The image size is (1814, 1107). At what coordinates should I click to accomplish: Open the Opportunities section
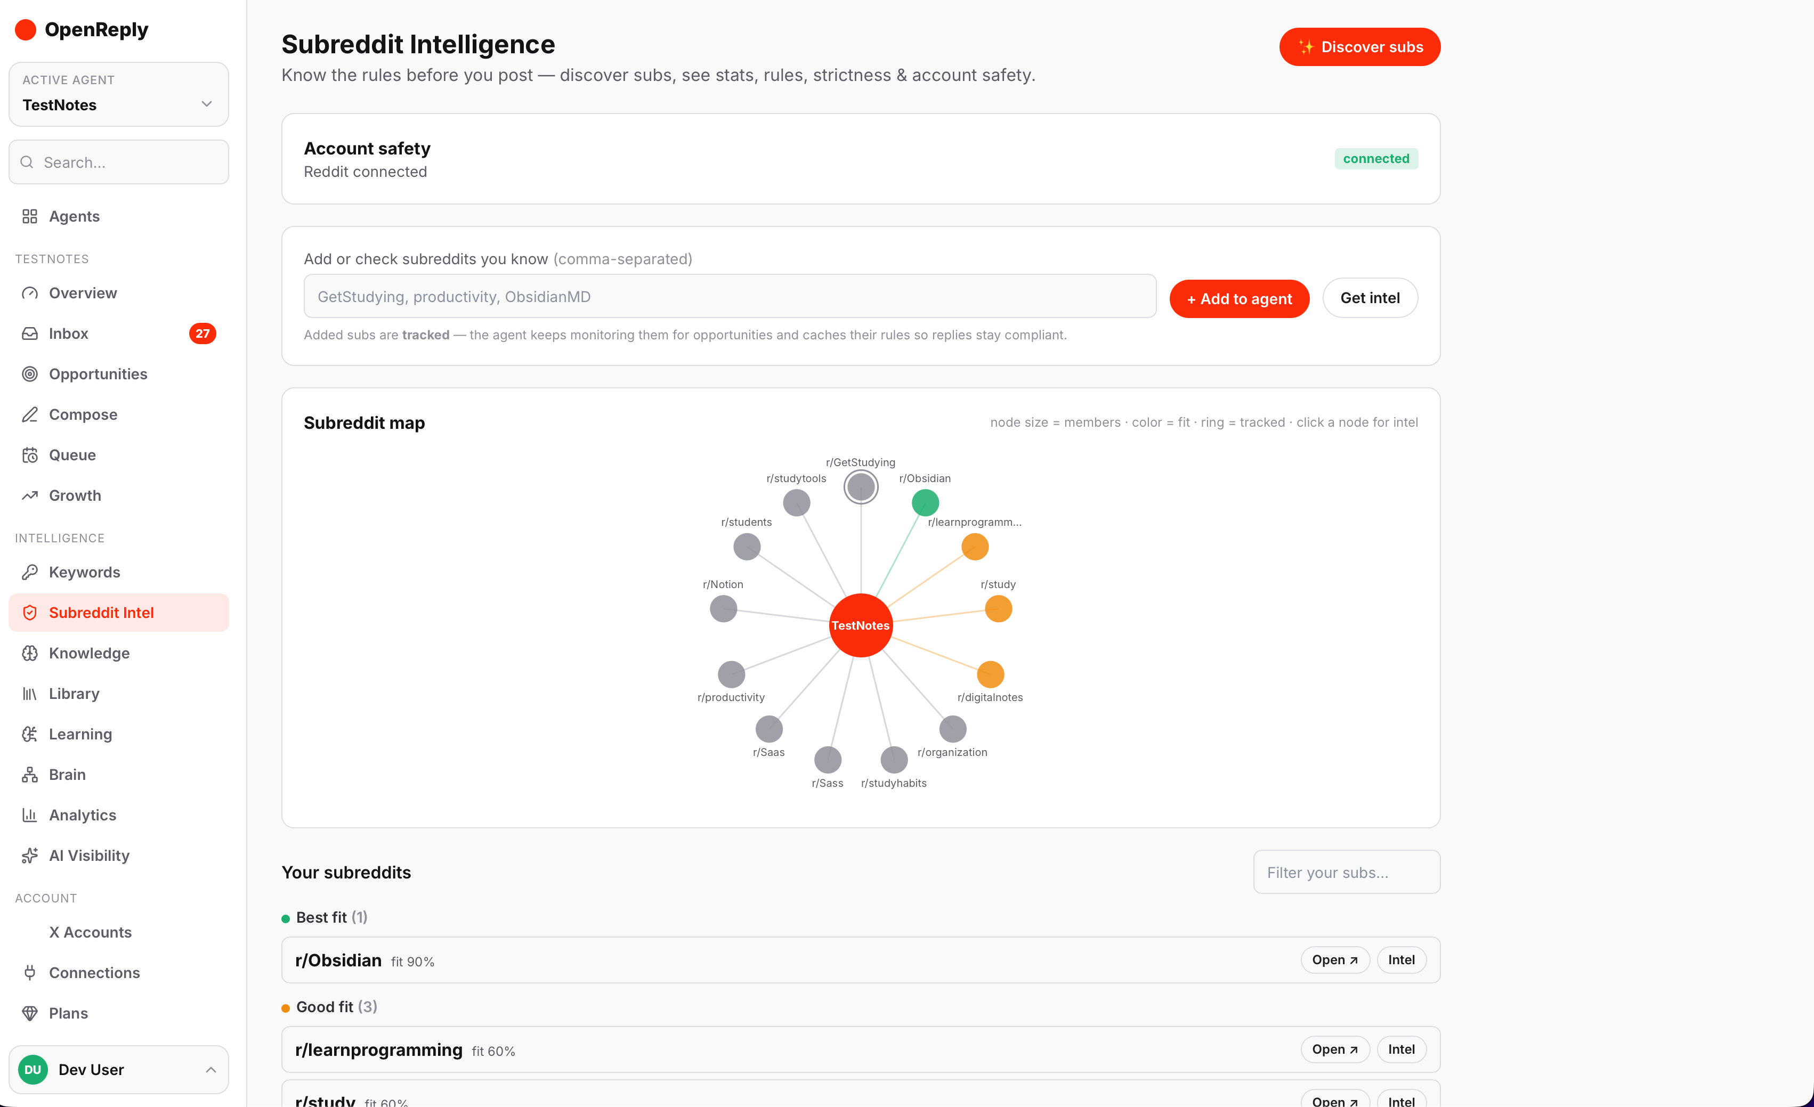coord(118,374)
